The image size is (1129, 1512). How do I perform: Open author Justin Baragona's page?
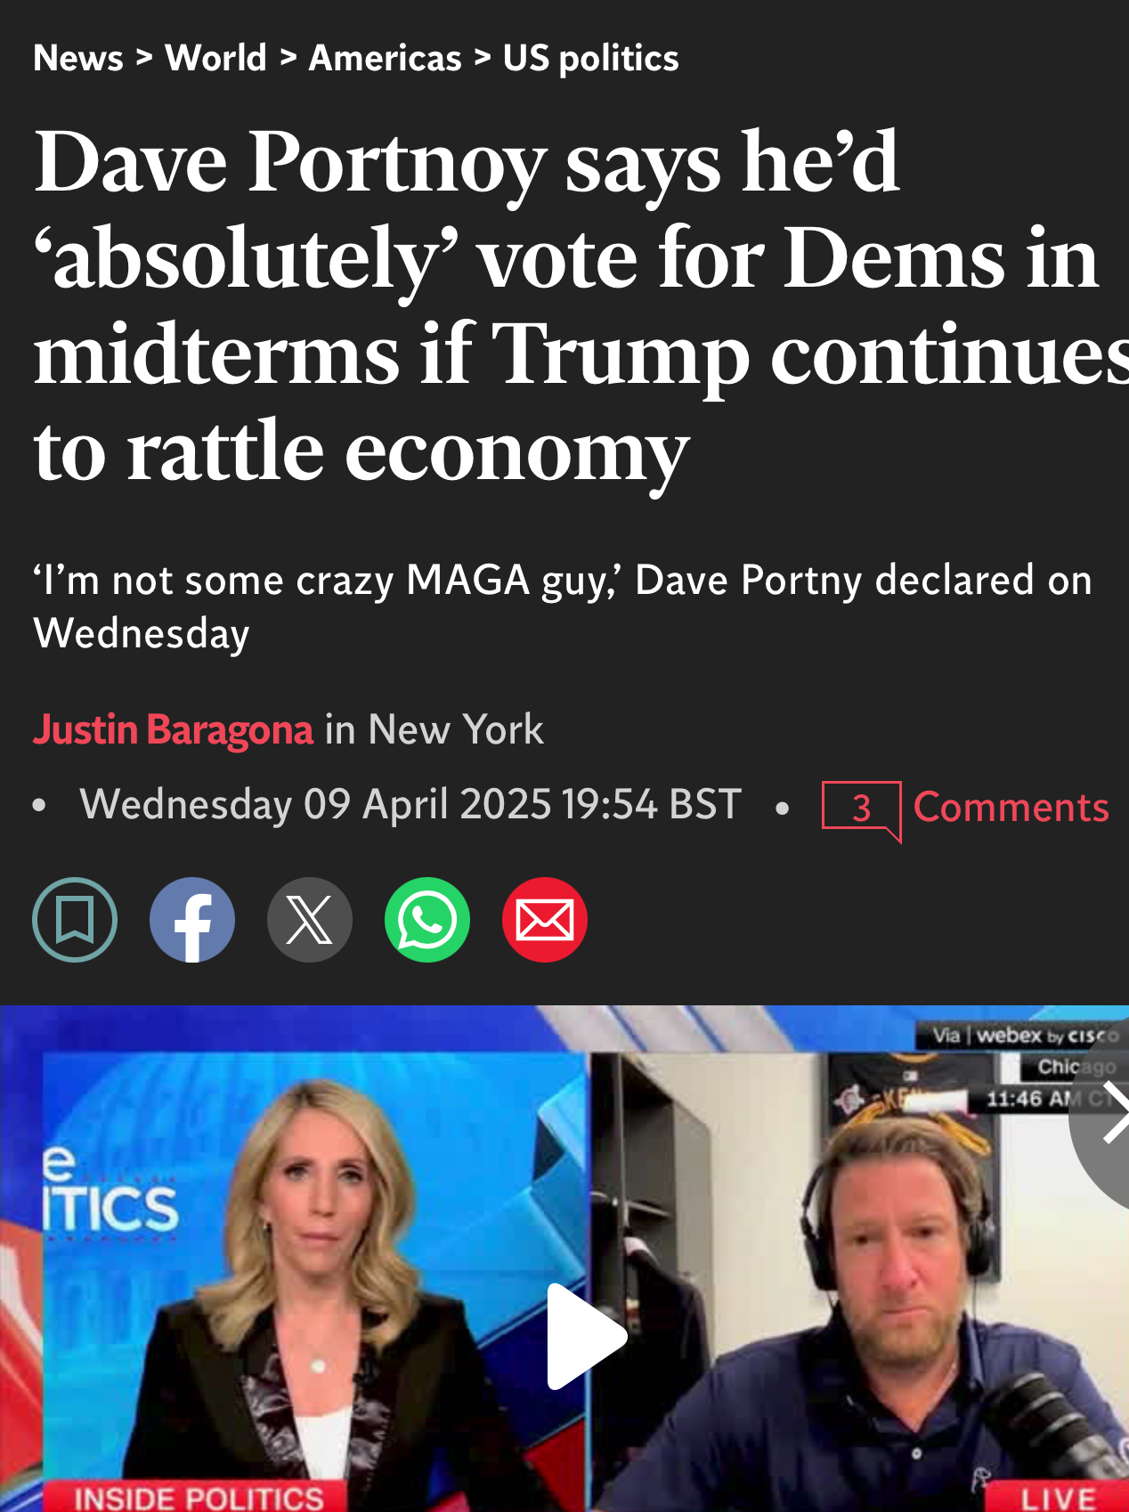click(x=174, y=729)
